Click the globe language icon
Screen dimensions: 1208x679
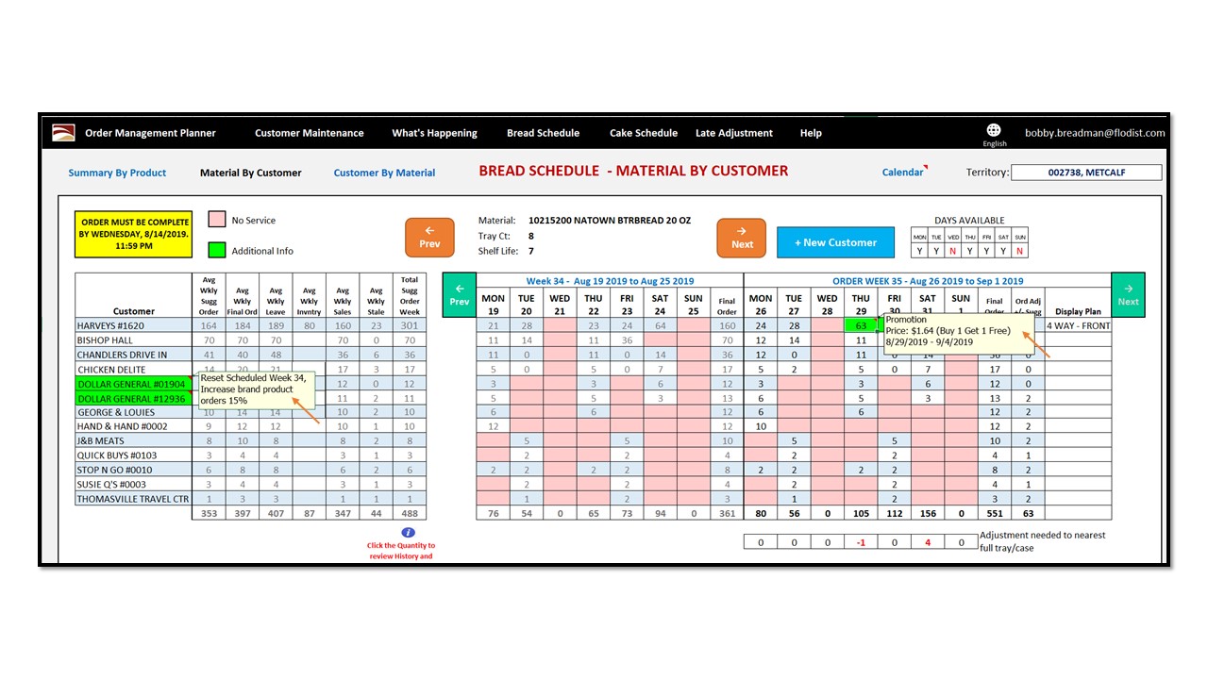click(x=994, y=130)
